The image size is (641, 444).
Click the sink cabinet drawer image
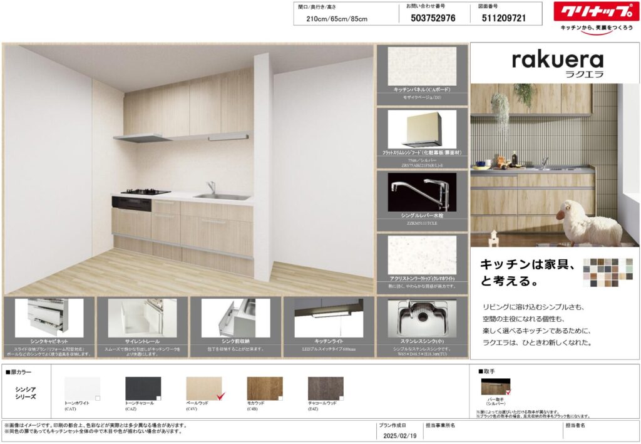(x=49, y=318)
